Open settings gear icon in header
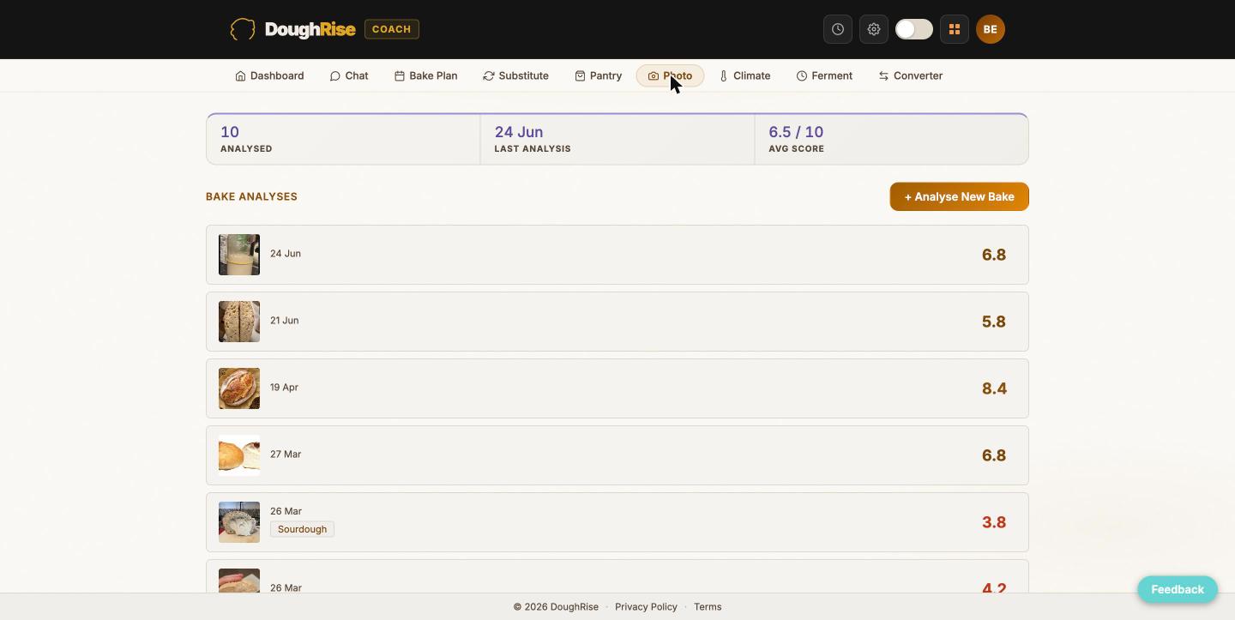Screen dimensions: 1235x620 tap(874, 29)
